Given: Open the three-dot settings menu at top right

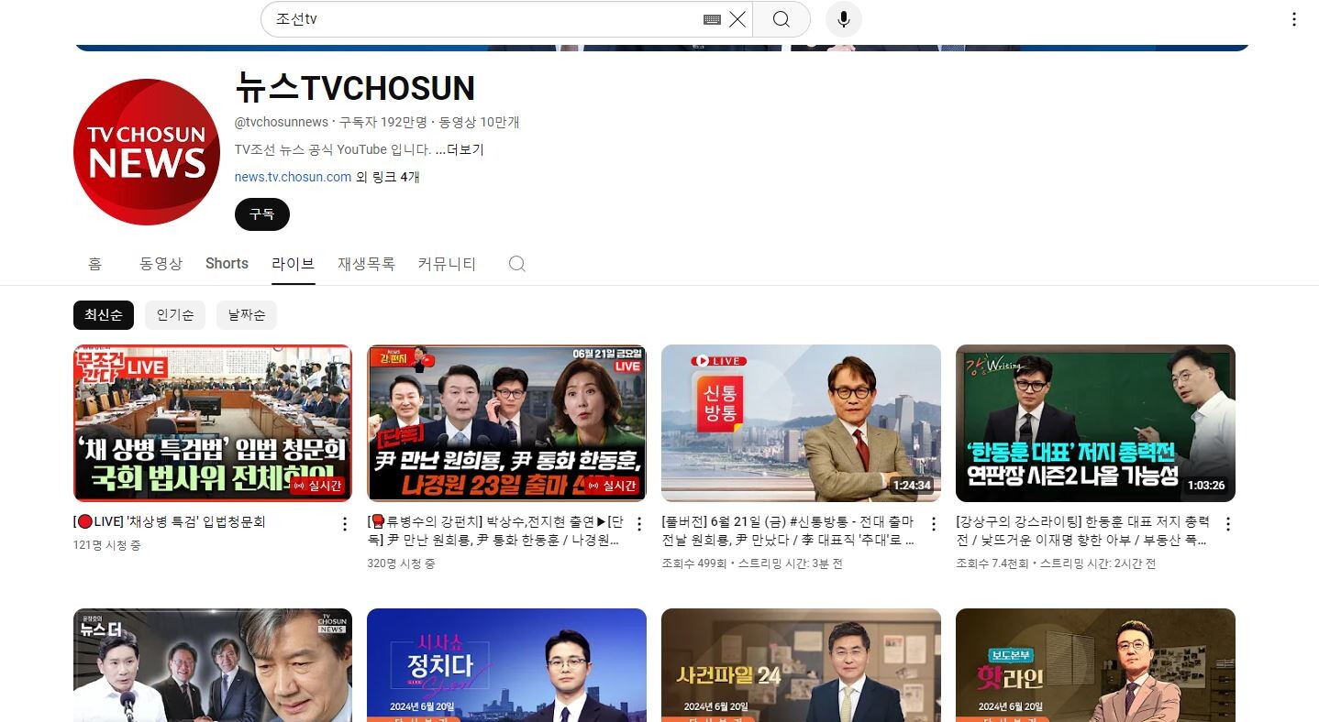Looking at the screenshot, I should click(1294, 19).
